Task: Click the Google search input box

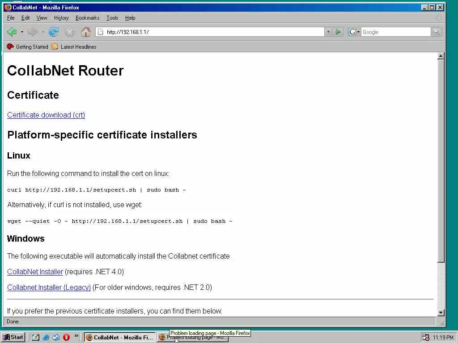Action: [396, 32]
